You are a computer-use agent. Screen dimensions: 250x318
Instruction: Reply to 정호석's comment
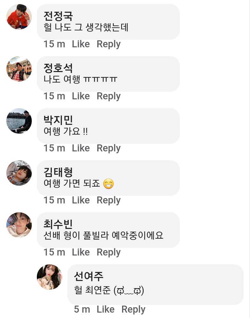(x=109, y=96)
